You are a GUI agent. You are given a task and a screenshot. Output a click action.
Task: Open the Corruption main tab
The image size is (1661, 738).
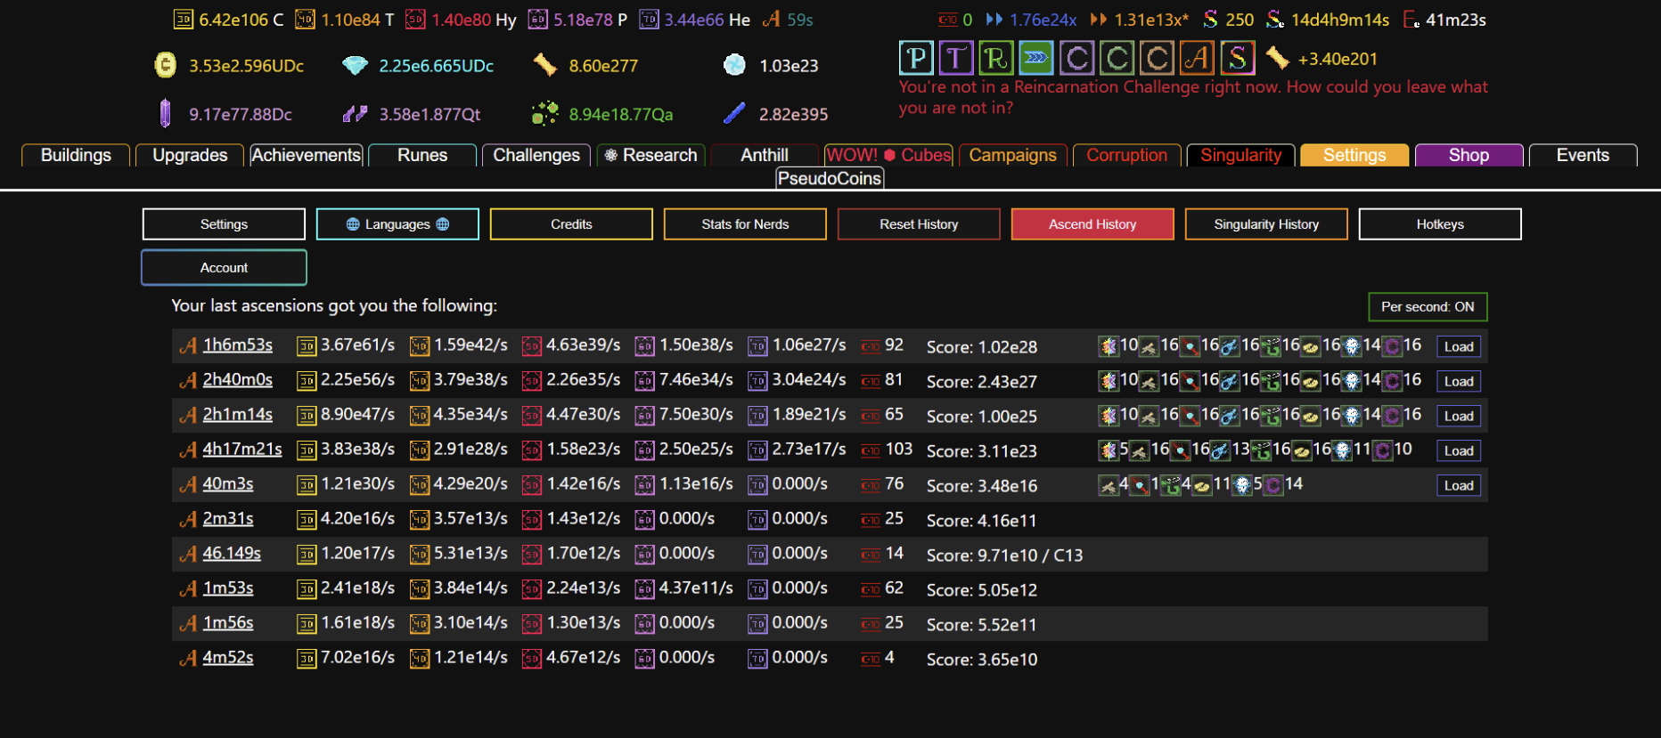1126,156
